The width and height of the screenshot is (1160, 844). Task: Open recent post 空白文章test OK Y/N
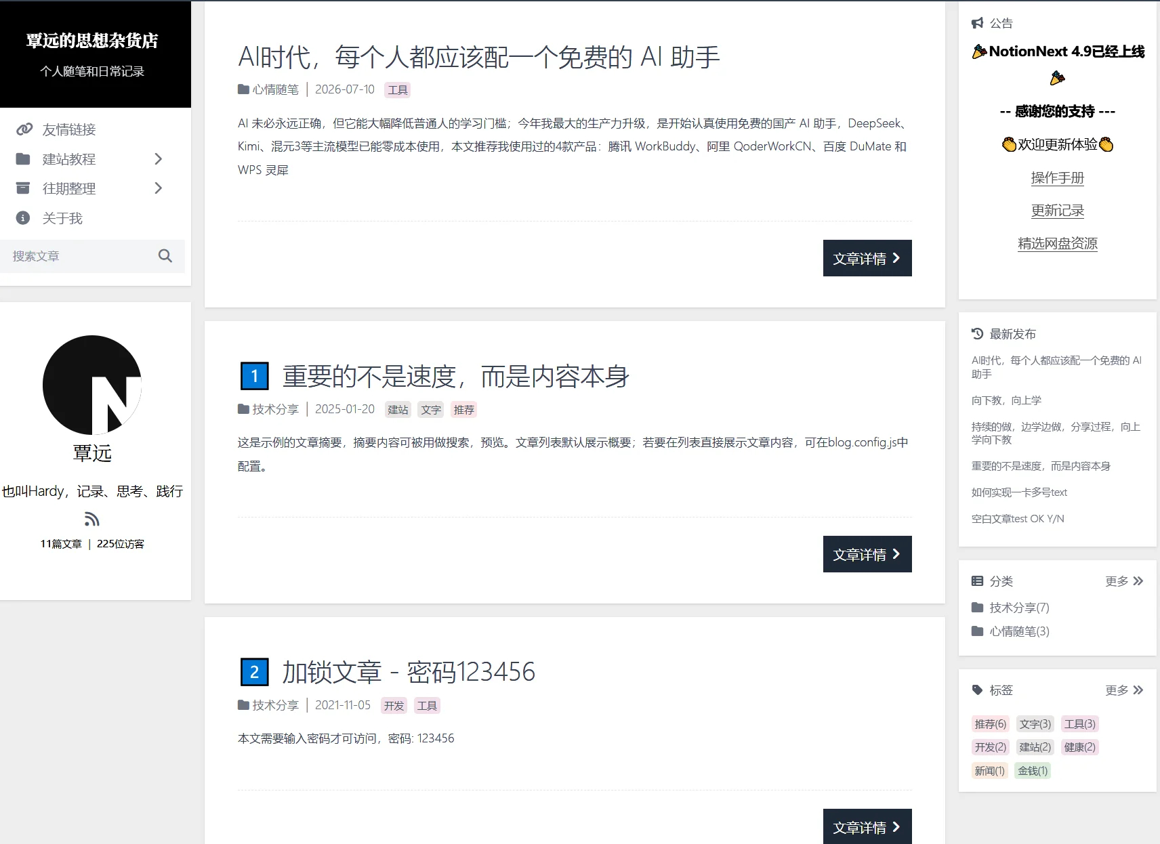click(1018, 519)
